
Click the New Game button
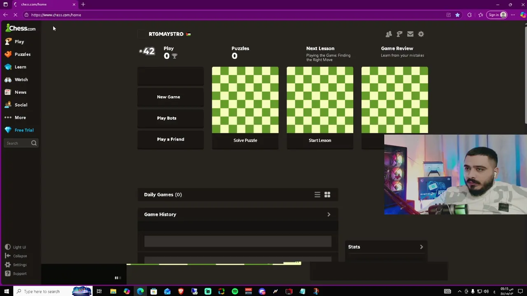point(170,97)
